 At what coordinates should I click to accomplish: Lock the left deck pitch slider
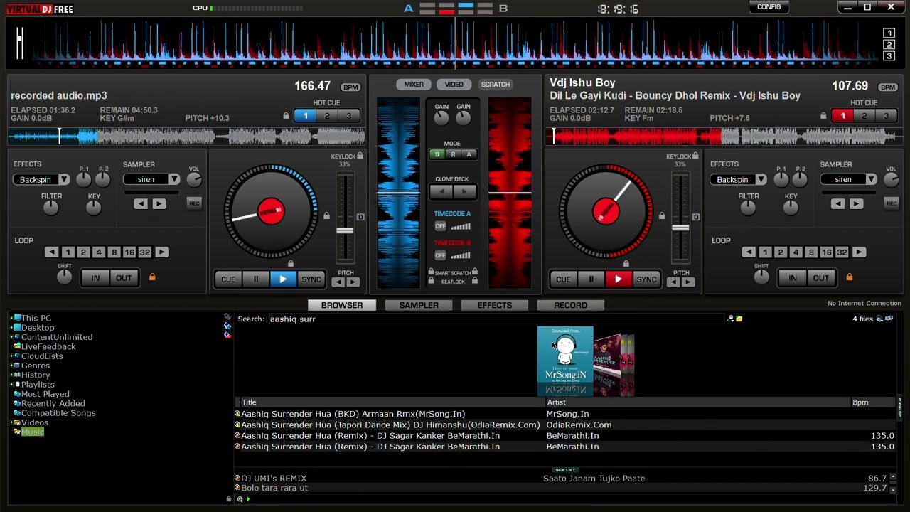pyautogui.click(x=326, y=216)
